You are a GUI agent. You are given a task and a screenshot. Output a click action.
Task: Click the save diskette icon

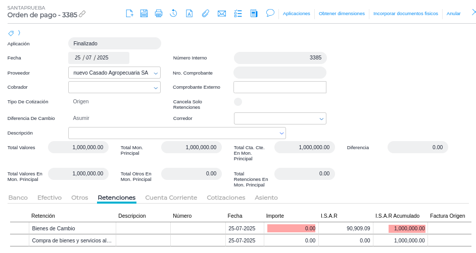click(144, 14)
